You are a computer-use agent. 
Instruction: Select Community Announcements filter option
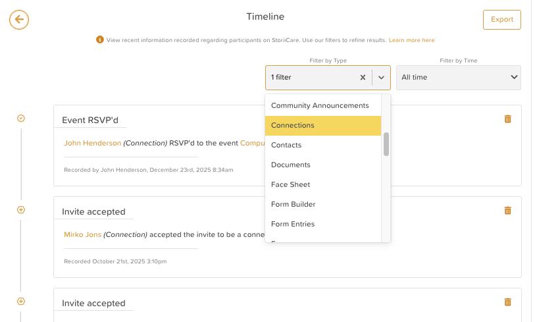coord(320,105)
